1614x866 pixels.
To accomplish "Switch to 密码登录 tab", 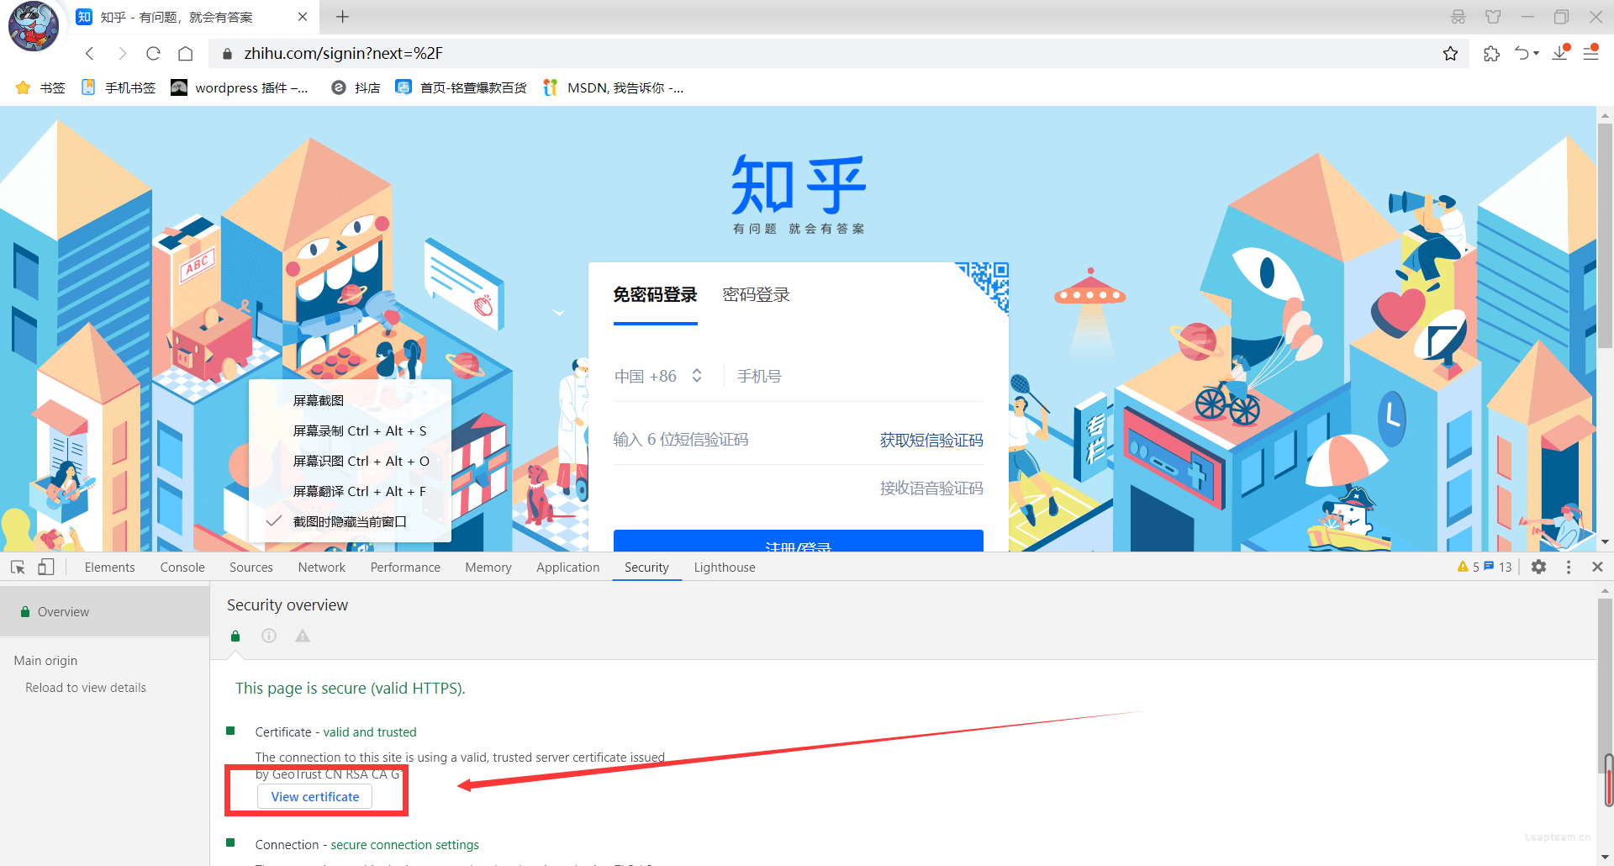I will (757, 295).
